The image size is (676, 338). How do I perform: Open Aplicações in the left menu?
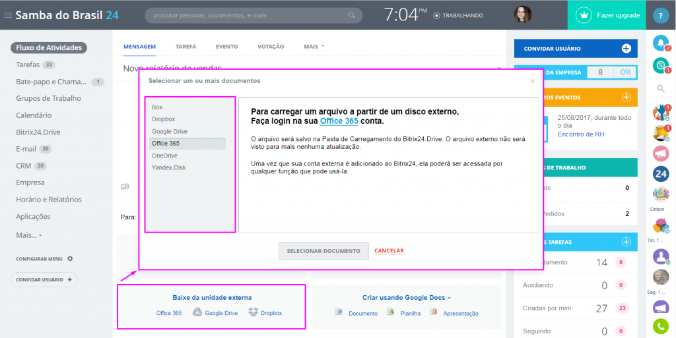pyautogui.click(x=33, y=216)
